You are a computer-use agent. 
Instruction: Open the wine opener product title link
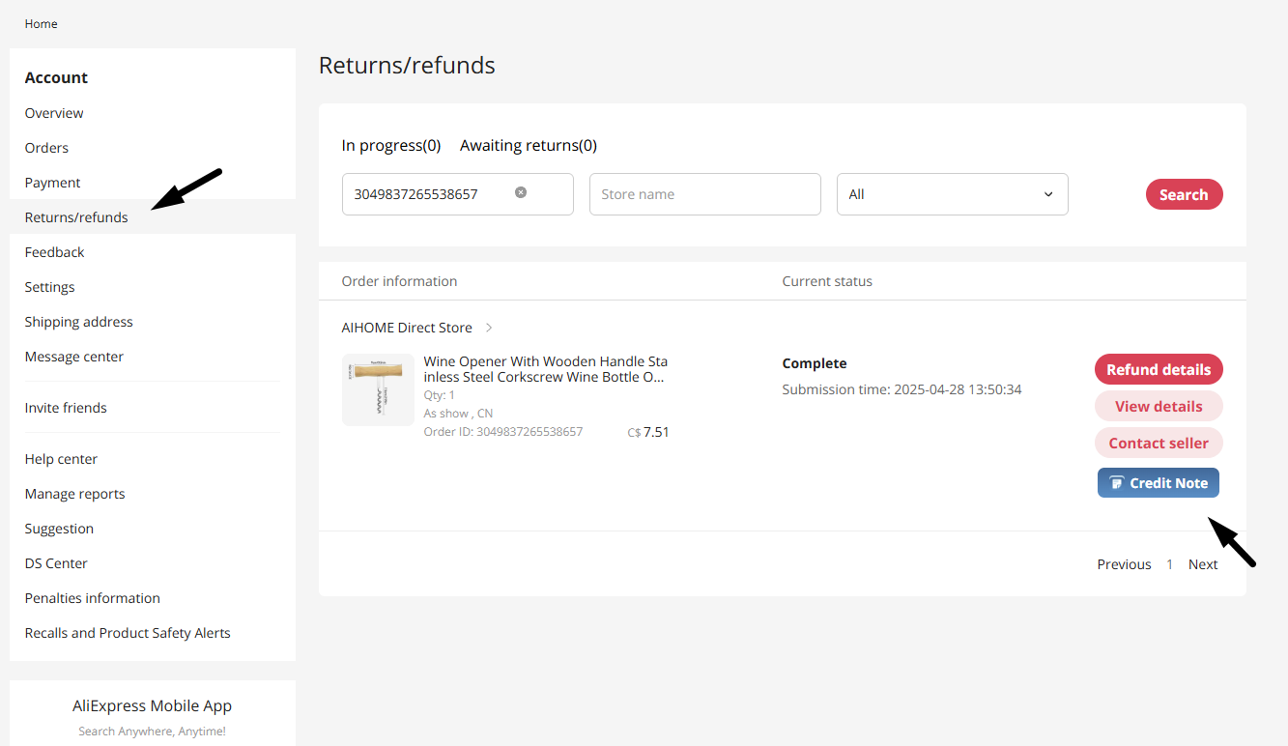tap(545, 369)
